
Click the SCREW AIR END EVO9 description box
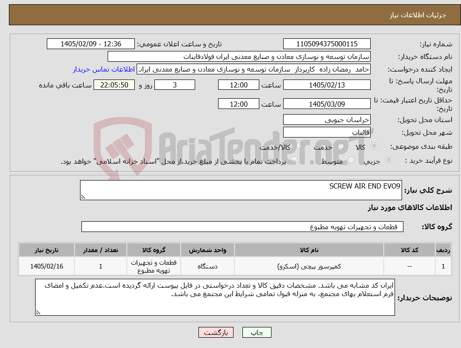(x=241, y=190)
